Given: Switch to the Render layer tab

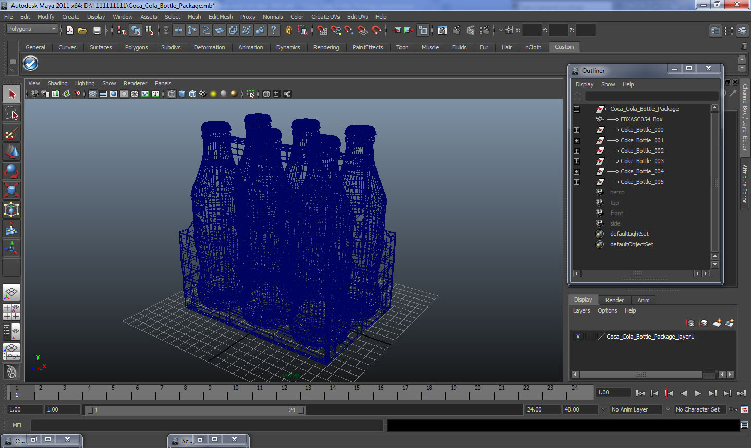Looking at the screenshot, I should click(614, 300).
